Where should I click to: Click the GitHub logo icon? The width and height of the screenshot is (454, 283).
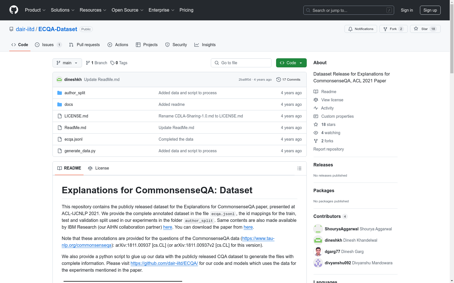pos(14,10)
